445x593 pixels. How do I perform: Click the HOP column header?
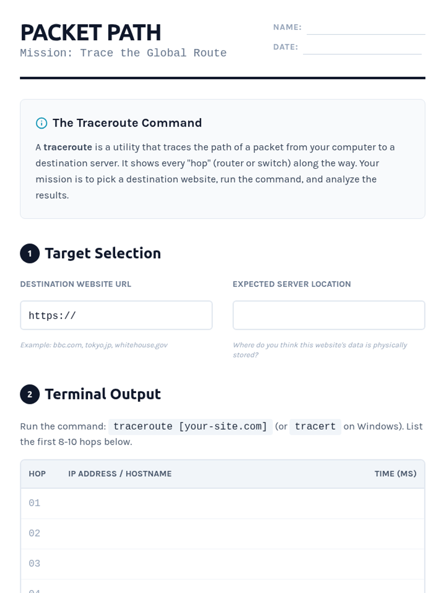(37, 474)
